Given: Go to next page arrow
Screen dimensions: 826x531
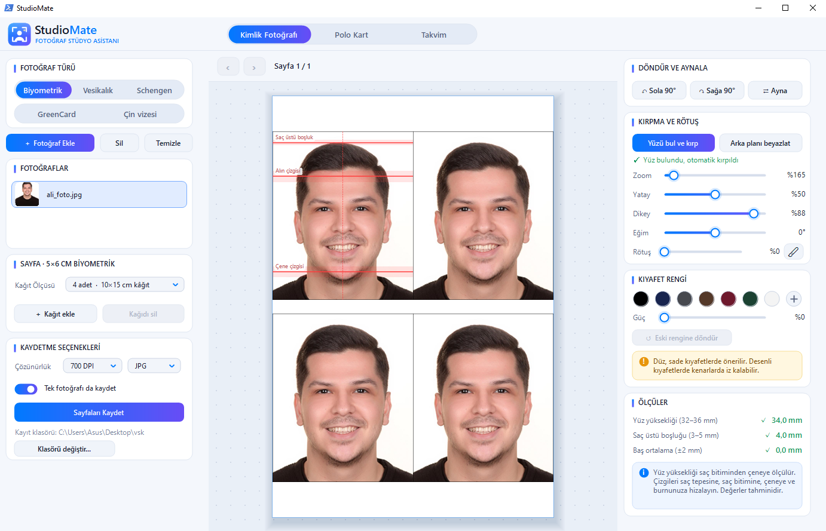Looking at the screenshot, I should pyautogui.click(x=254, y=67).
